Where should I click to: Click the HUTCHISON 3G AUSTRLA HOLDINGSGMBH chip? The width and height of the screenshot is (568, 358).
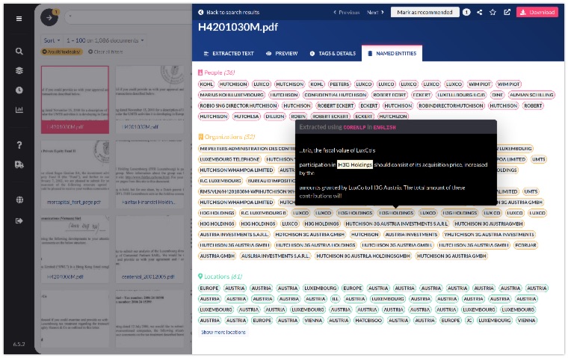tap(363, 256)
